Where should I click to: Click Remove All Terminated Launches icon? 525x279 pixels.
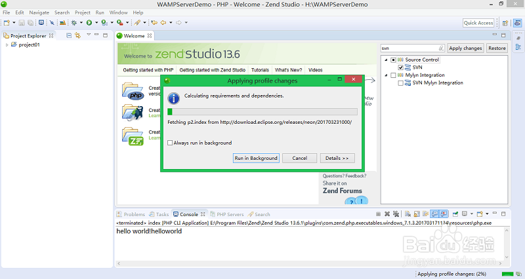click(x=396, y=214)
